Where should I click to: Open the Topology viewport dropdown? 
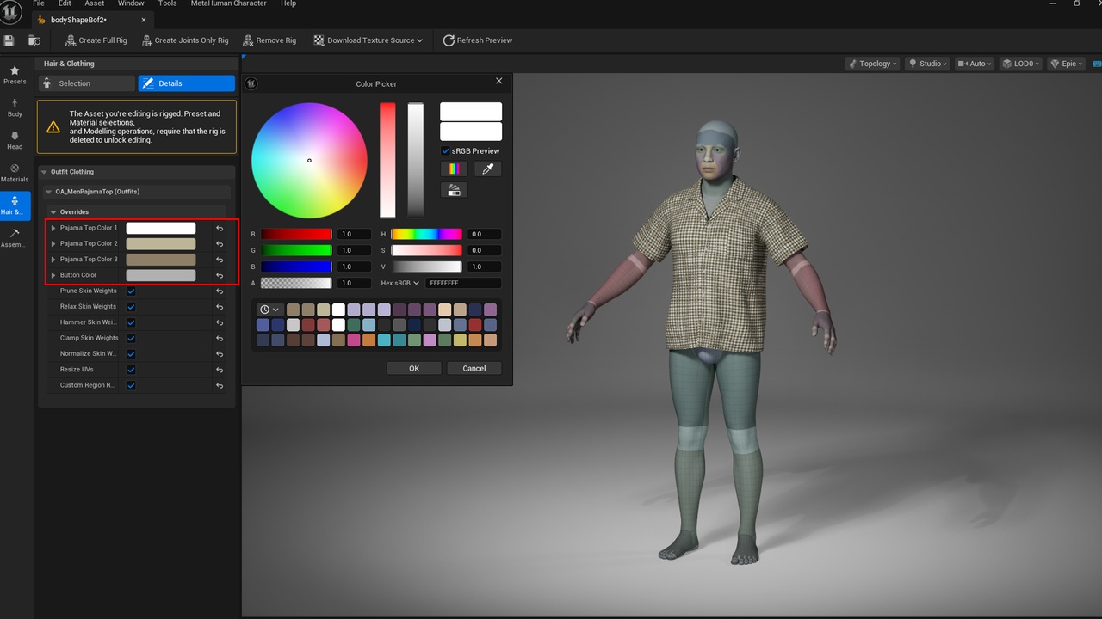873,64
